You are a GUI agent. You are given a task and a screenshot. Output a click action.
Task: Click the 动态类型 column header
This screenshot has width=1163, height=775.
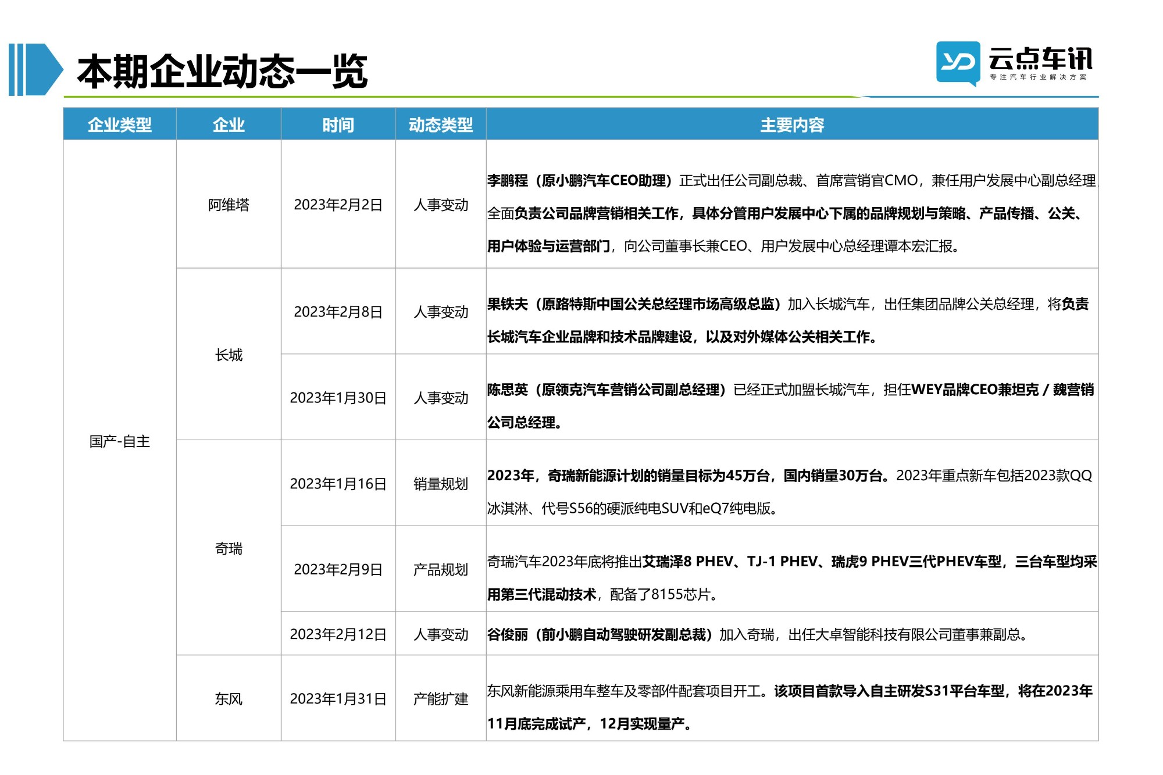click(441, 124)
